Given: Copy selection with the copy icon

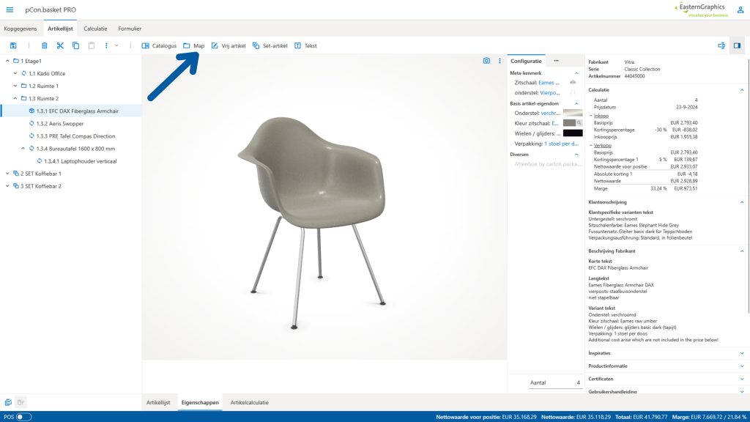Looking at the screenshot, I should (x=75, y=45).
